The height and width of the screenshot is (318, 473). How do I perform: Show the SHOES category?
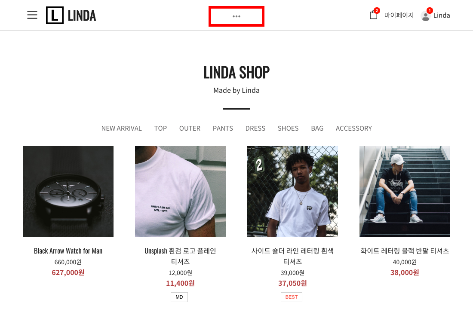coord(288,128)
